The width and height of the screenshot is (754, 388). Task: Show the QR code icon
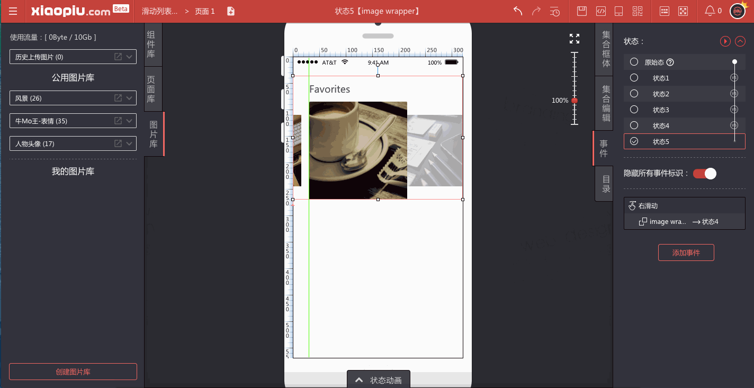click(638, 11)
